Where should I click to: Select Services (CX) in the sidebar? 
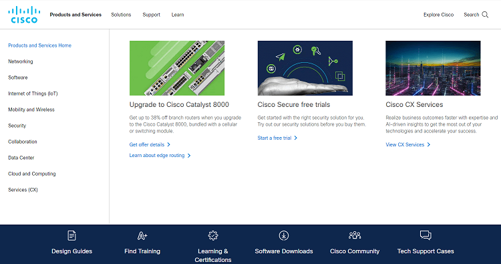coord(23,190)
